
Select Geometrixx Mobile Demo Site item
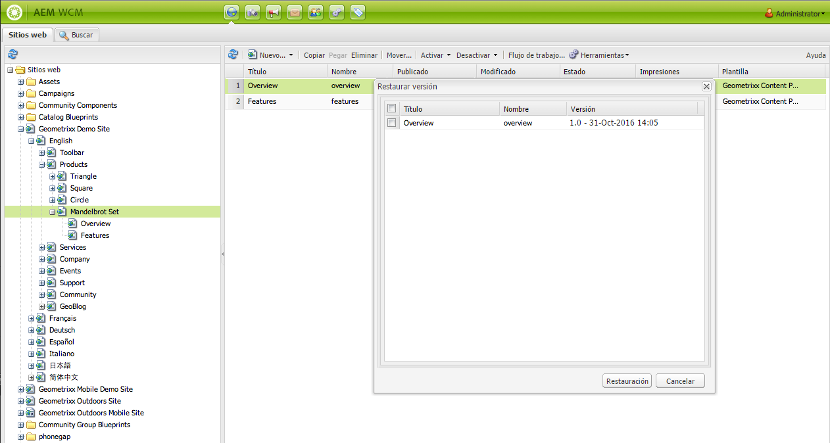[x=85, y=389]
